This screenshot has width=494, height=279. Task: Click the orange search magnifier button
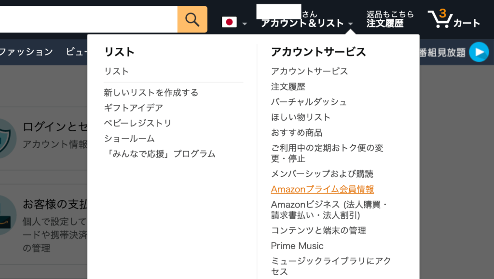point(192,19)
